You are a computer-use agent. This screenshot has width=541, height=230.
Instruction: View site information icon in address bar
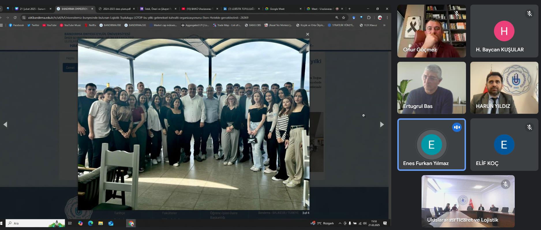tap(24, 18)
